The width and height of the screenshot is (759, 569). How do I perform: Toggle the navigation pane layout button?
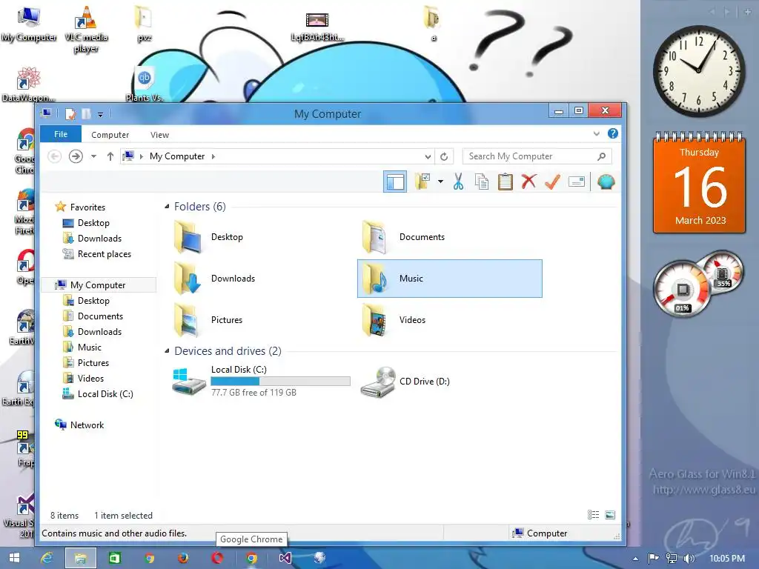point(395,182)
